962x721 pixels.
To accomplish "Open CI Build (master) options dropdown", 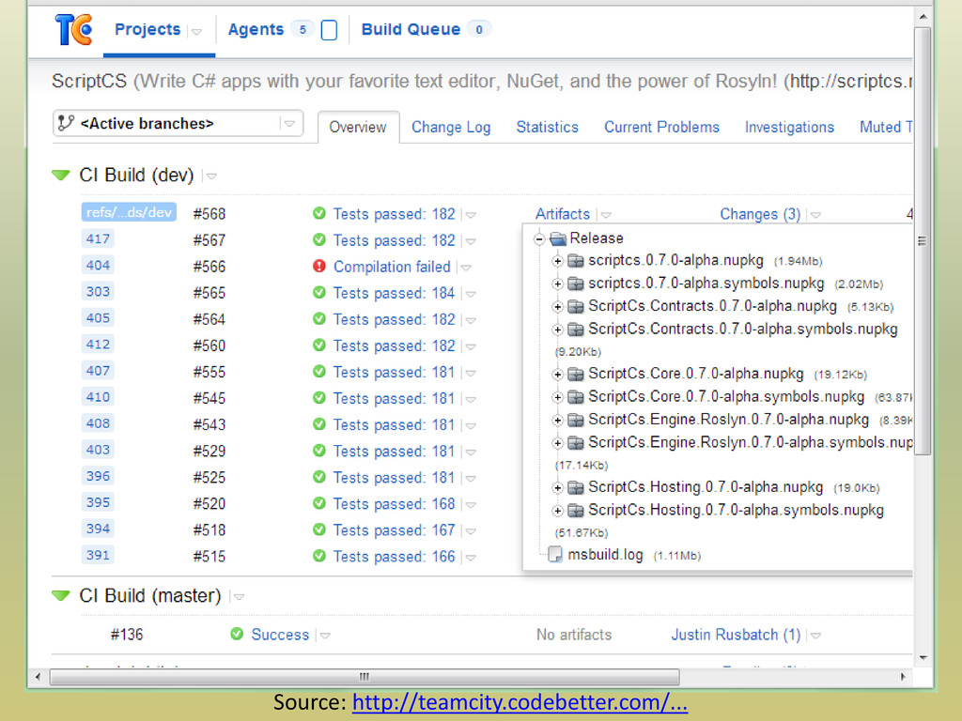I will 239,596.
